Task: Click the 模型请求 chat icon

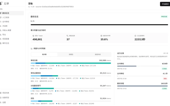Action: click(x=67, y=36)
